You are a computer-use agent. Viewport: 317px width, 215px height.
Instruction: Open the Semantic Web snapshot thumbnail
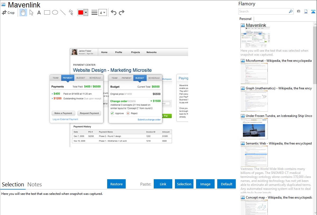[x=254, y=156]
